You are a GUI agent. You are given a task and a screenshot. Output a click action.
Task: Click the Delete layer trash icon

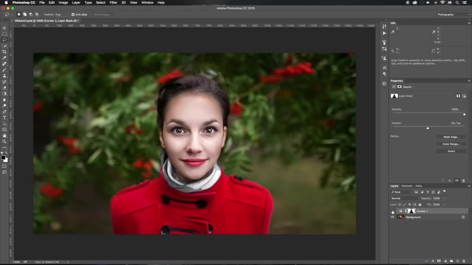464,261
